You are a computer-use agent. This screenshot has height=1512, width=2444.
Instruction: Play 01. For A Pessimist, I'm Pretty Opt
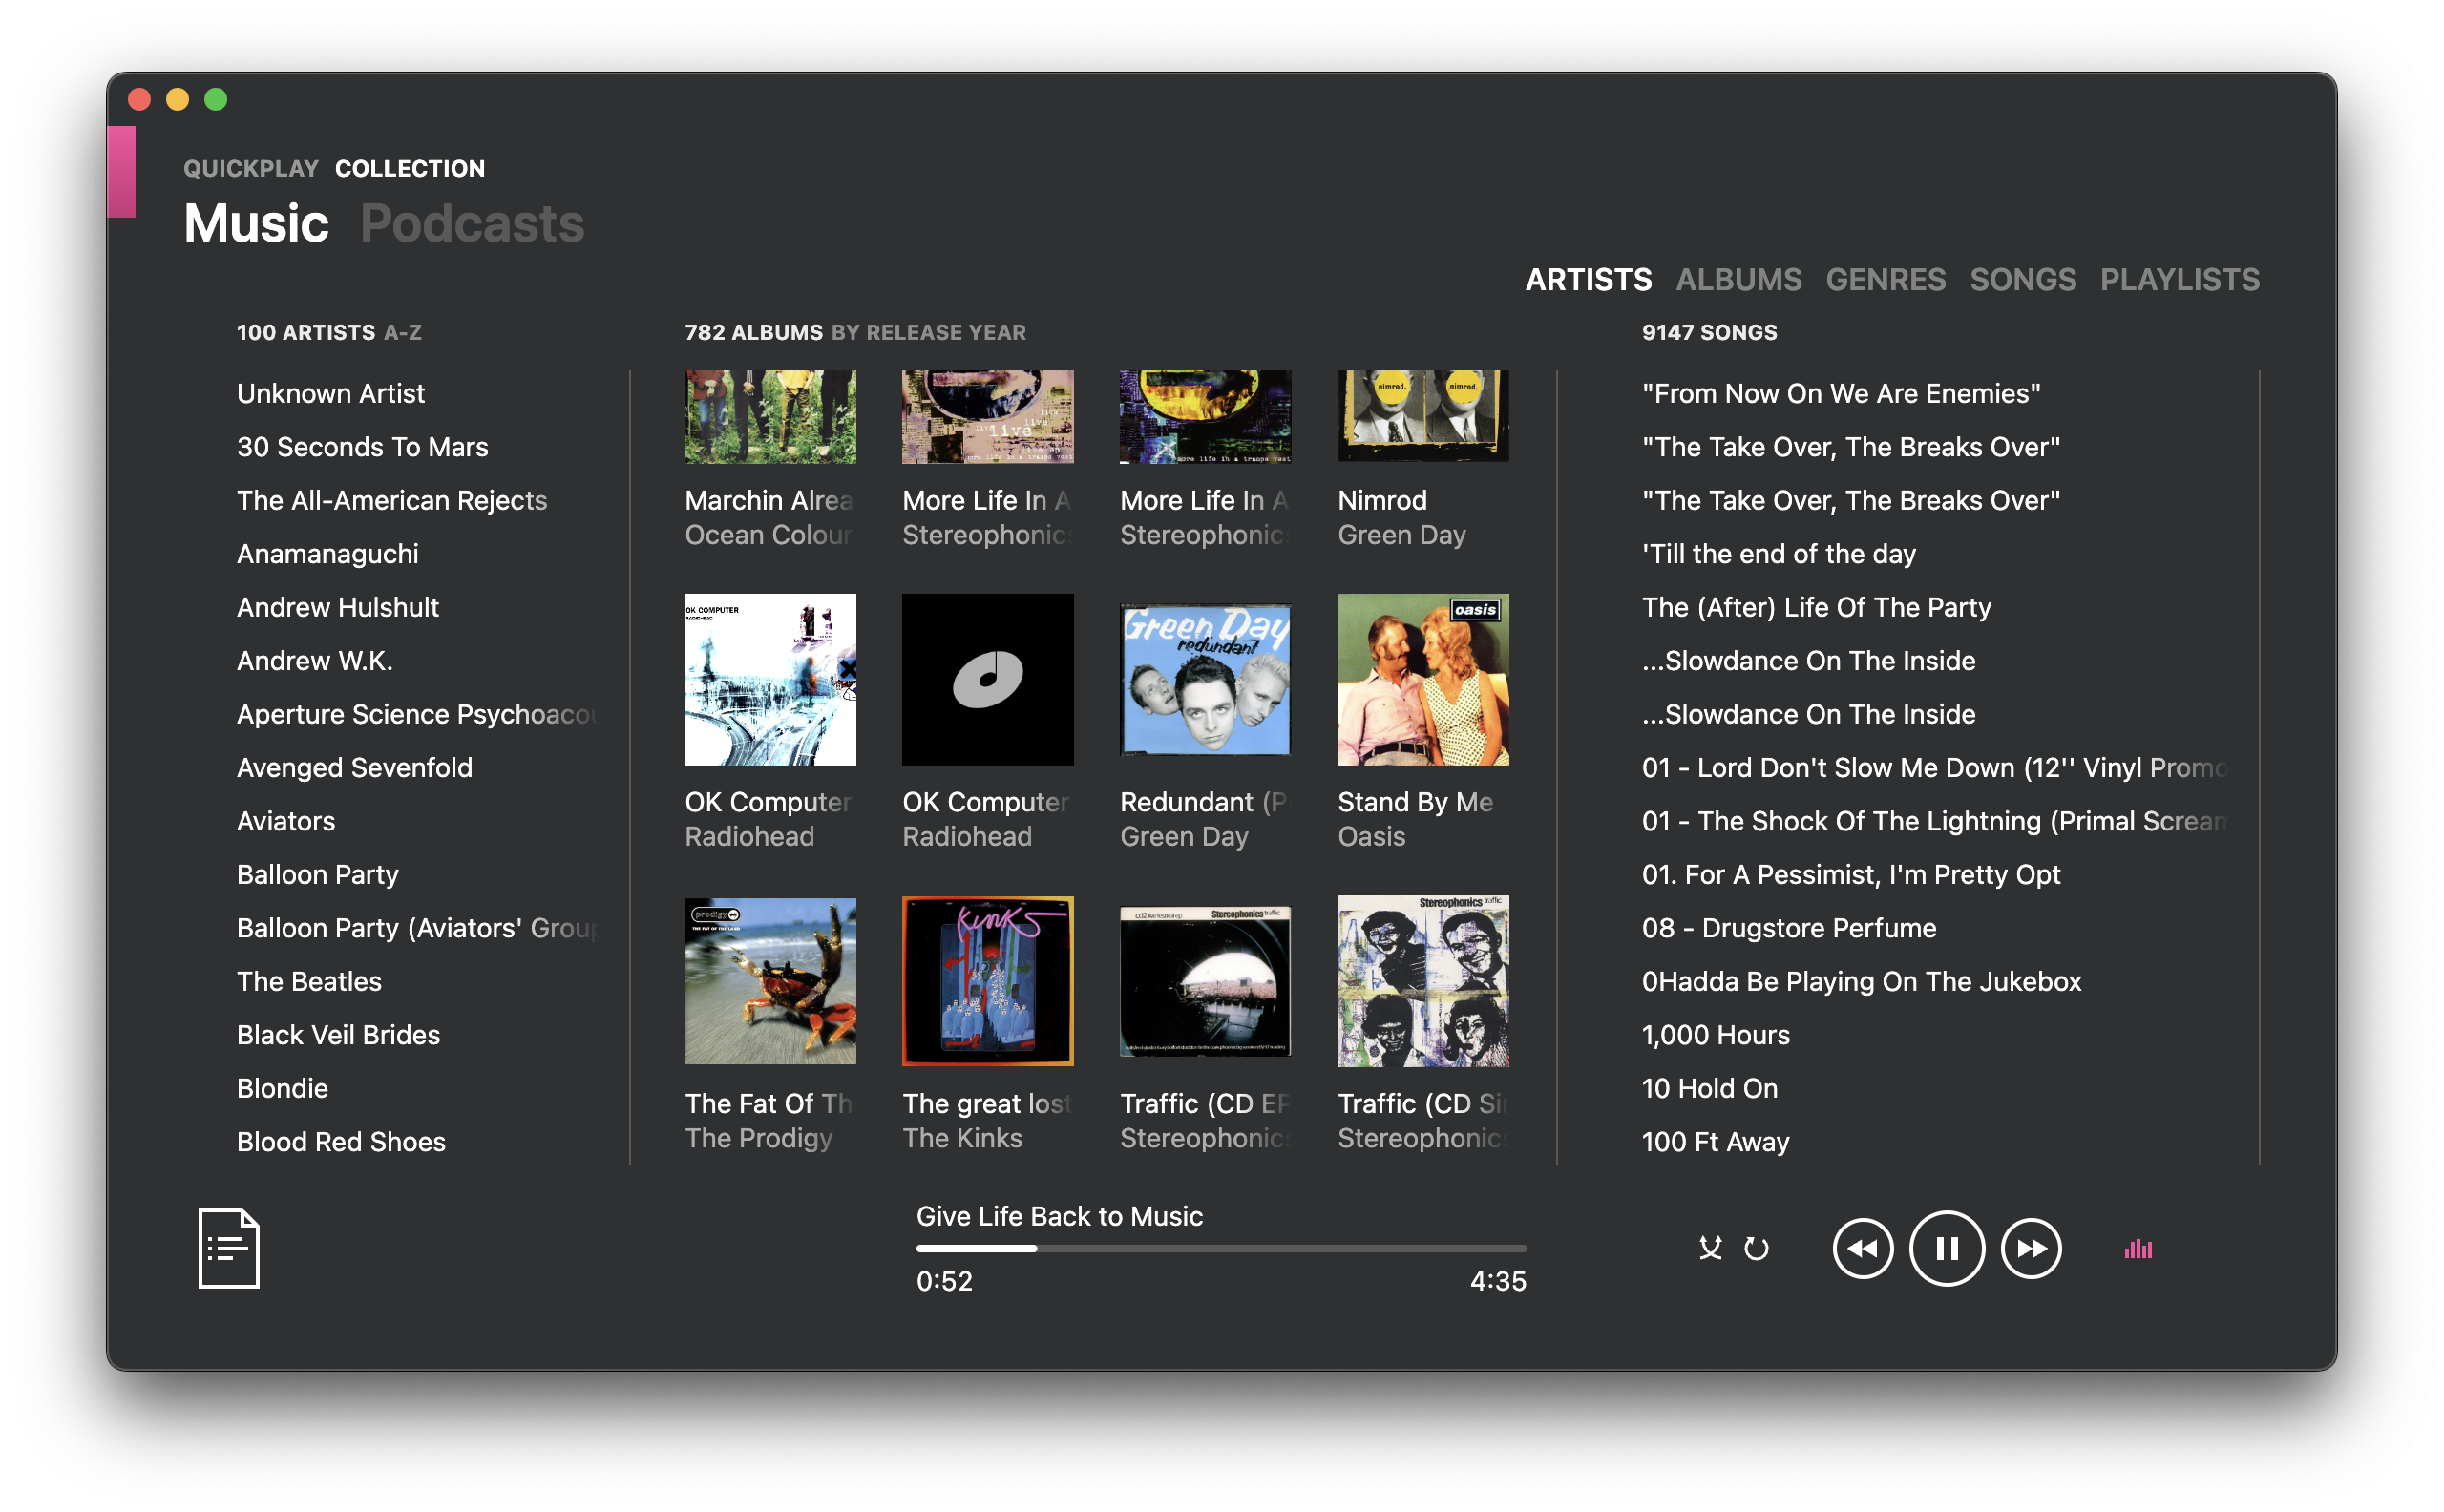(1851, 875)
